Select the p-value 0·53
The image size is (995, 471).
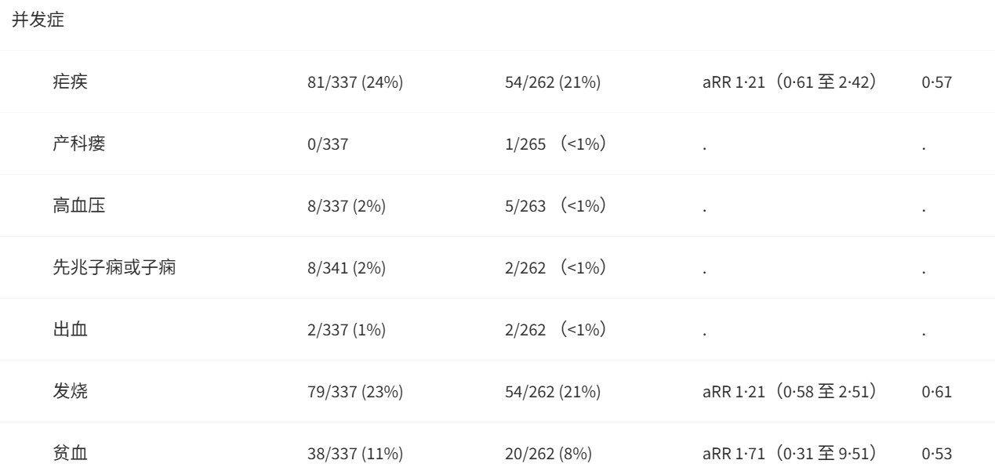937,455
